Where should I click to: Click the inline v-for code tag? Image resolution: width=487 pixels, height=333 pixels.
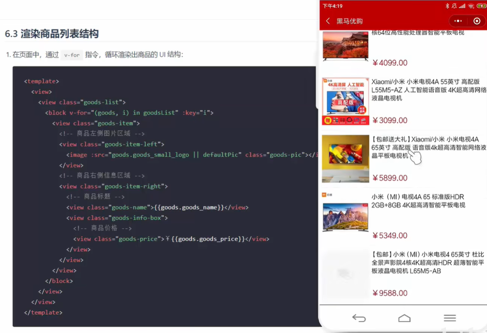pos(72,55)
